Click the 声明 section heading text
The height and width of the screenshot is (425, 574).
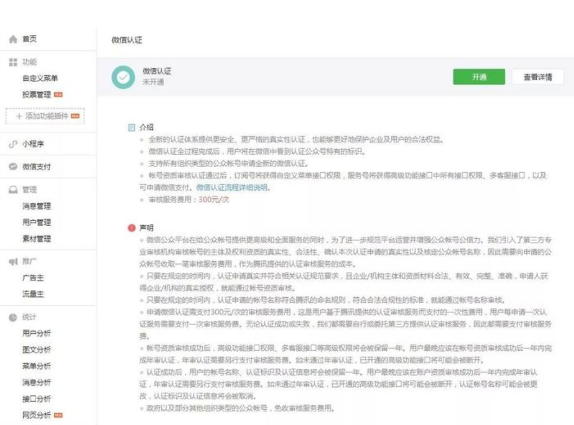[x=147, y=228]
